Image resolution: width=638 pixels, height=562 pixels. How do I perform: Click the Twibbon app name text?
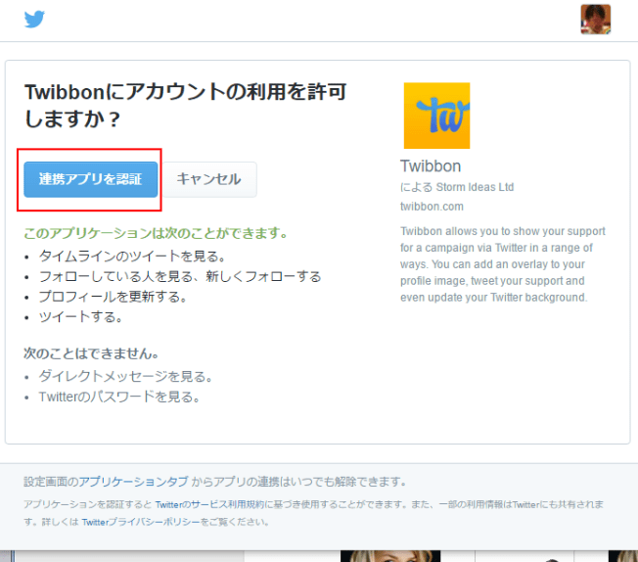click(431, 166)
